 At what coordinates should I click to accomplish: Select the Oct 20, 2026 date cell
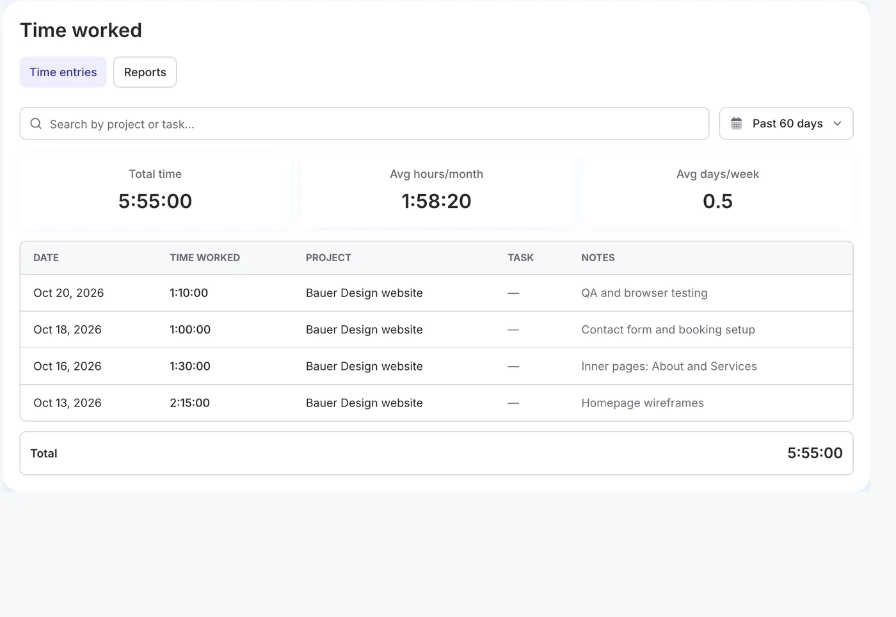(x=68, y=292)
